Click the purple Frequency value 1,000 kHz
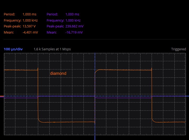Screen dimensions: 189x140 click(x=73, y=20)
